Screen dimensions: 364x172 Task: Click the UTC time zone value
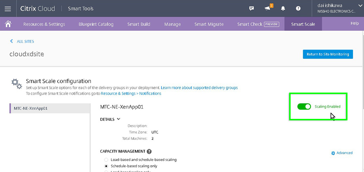coord(155,133)
